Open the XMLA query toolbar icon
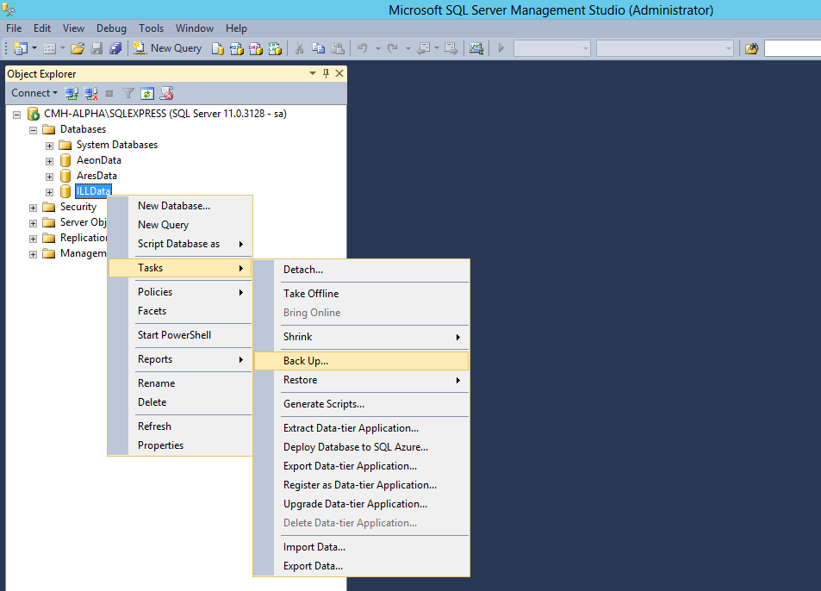This screenshot has width=821, height=591. pyautogui.click(x=274, y=48)
